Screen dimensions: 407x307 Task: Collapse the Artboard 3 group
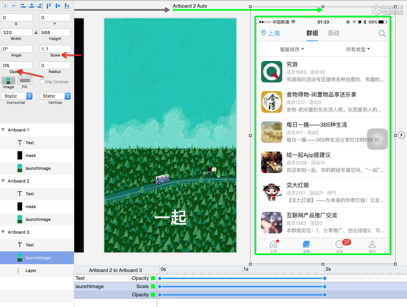point(3,232)
